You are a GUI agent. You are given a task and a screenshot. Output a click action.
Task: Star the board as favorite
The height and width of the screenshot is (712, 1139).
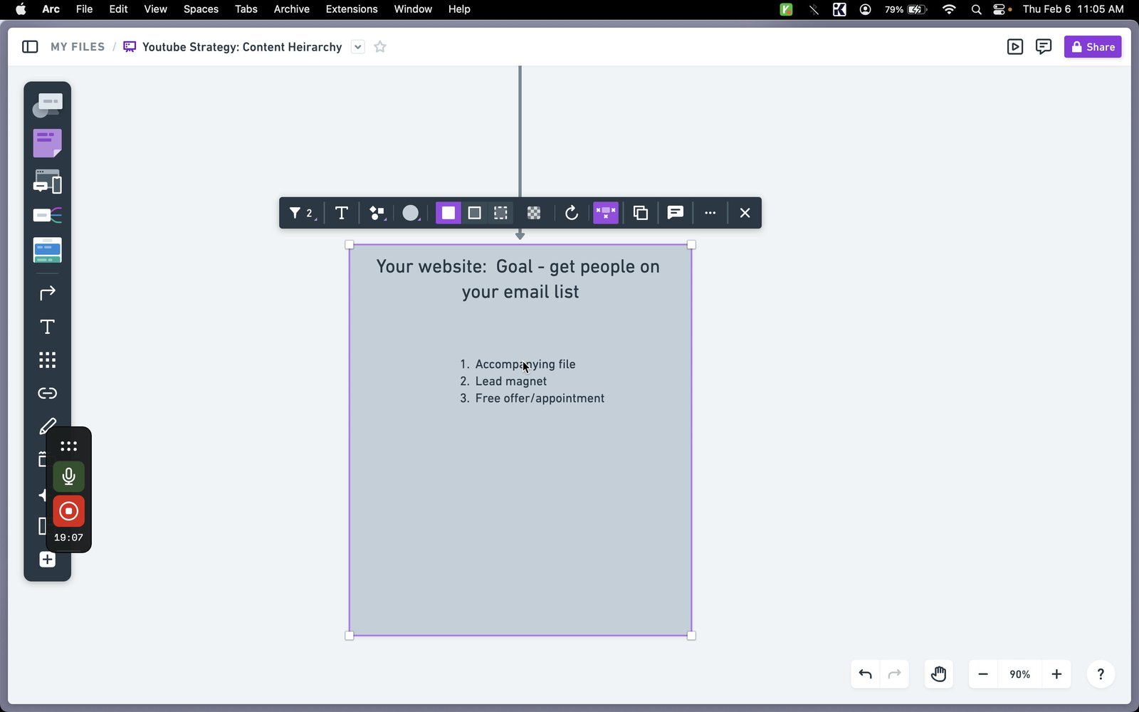[x=380, y=47]
